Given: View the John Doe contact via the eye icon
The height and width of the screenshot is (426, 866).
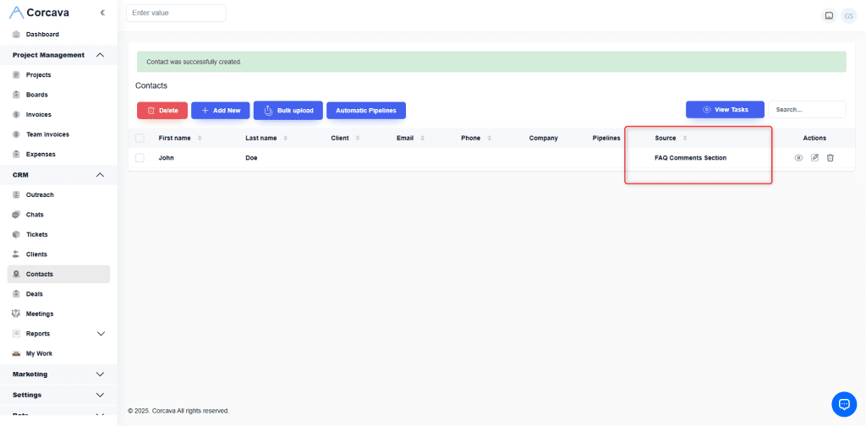Looking at the screenshot, I should point(798,158).
